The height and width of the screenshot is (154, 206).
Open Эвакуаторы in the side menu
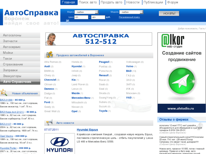click(20, 76)
